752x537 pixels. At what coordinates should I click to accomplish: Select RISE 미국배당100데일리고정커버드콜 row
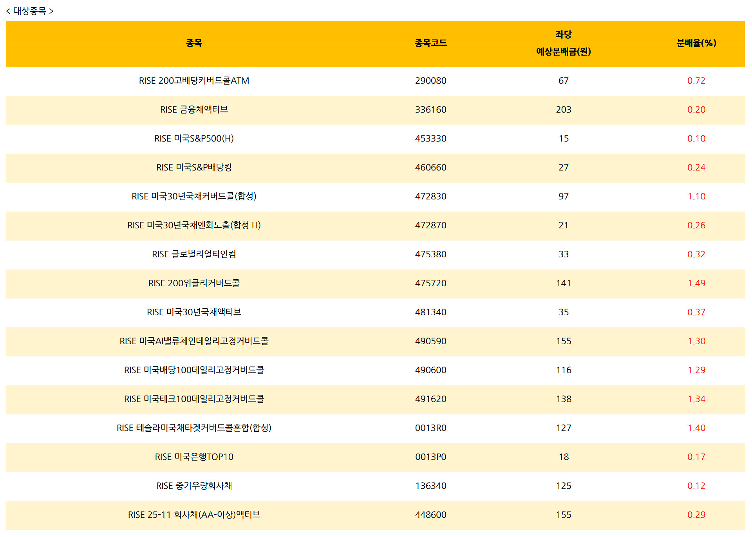tap(194, 370)
